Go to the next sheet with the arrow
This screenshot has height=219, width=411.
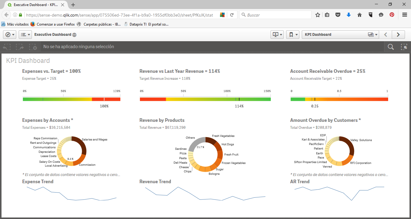398,34
